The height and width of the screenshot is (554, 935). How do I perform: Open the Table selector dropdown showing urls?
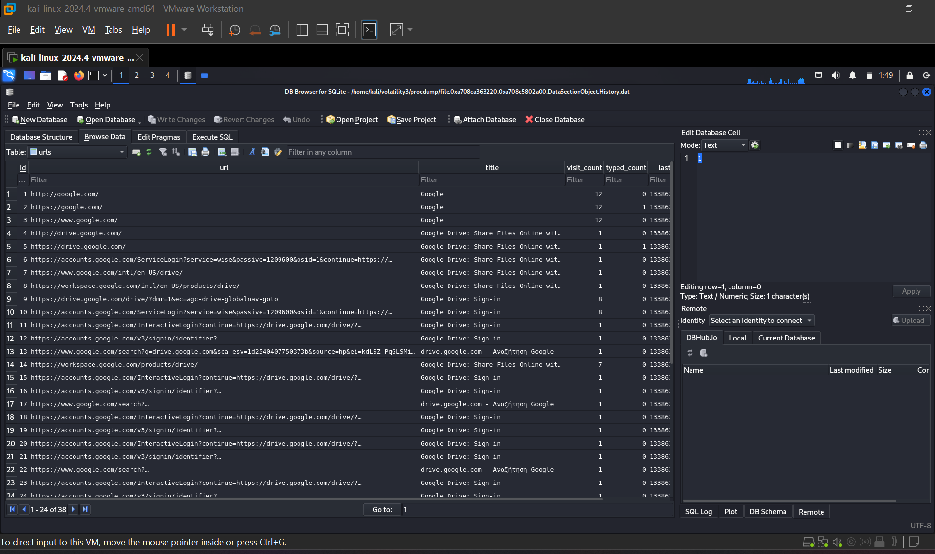(77, 152)
